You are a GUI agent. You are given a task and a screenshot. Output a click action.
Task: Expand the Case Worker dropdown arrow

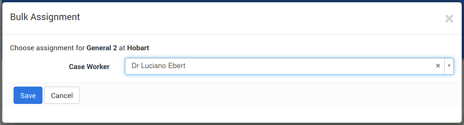(449, 66)
